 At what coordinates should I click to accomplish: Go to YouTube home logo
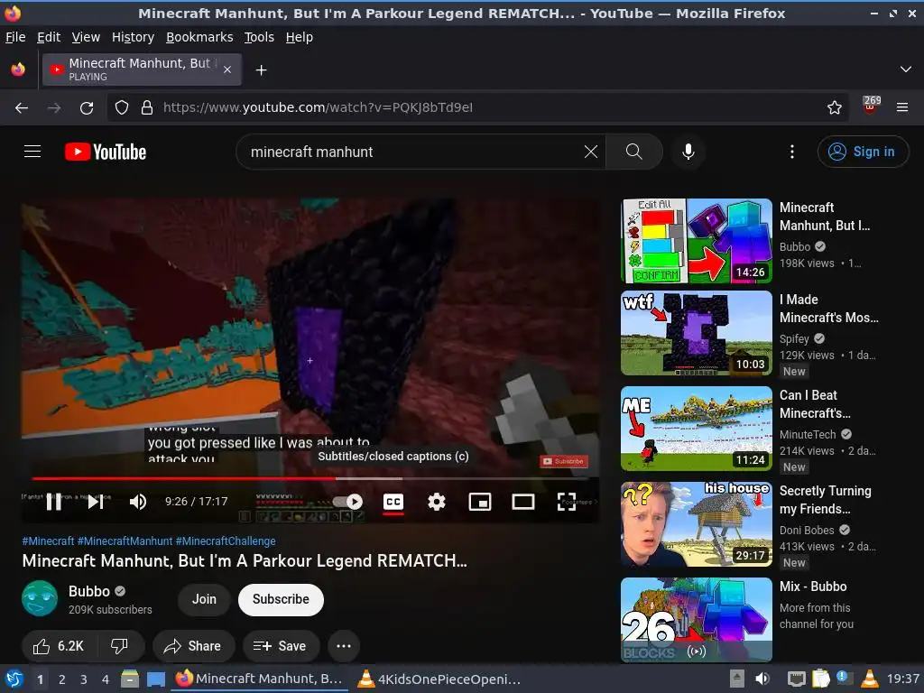(x=106, y=152)
